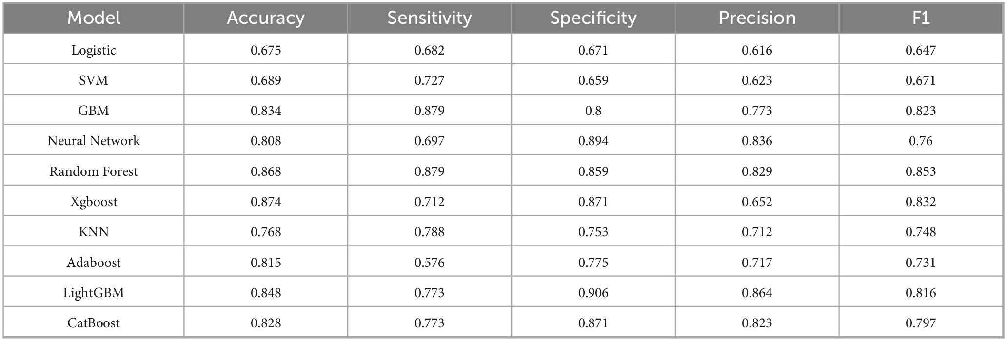The image size is (1007, 341).
Task: Click the Xgboost model name
Action: [94, 202]
